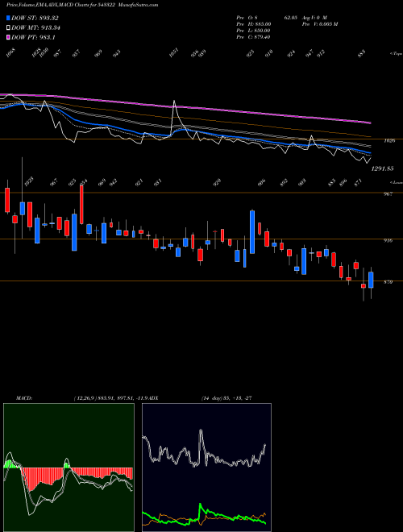Click the 'Avg V: 0 M' value
Viewport: 403px width, 532px height.
[315, 18]
